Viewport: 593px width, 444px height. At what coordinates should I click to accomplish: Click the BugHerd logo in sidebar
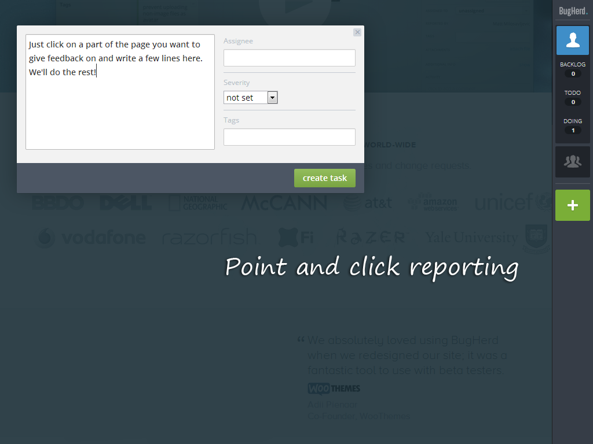(573, 11)
